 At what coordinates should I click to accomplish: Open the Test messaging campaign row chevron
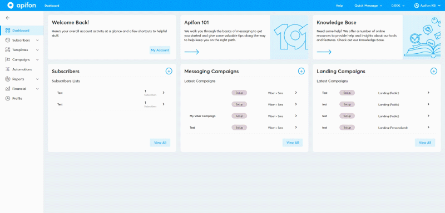click(296, 127)
